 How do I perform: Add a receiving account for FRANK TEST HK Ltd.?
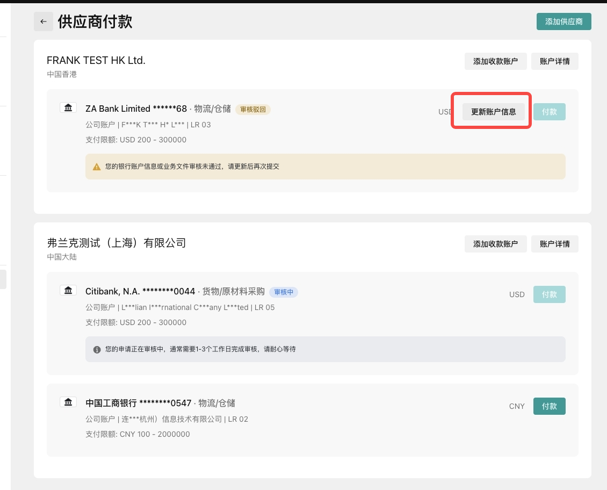pos(495,61)
